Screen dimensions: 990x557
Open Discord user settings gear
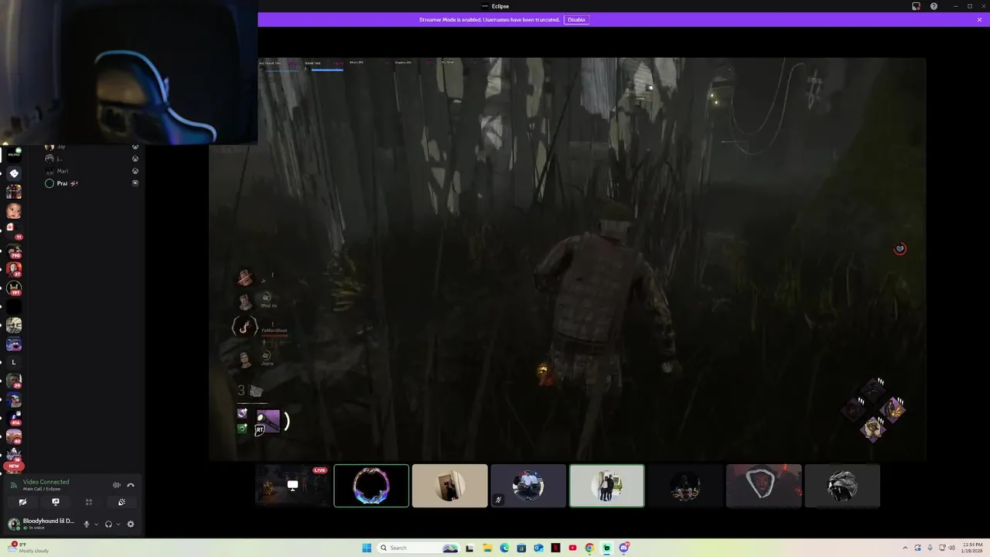pyautogui.click(x=131, y=524)
